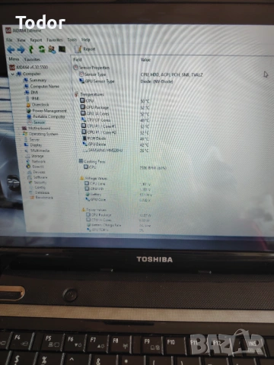Click the Power Management icon in tree
The width and height of the screenshot is (274, 365).
pos(29,111)
